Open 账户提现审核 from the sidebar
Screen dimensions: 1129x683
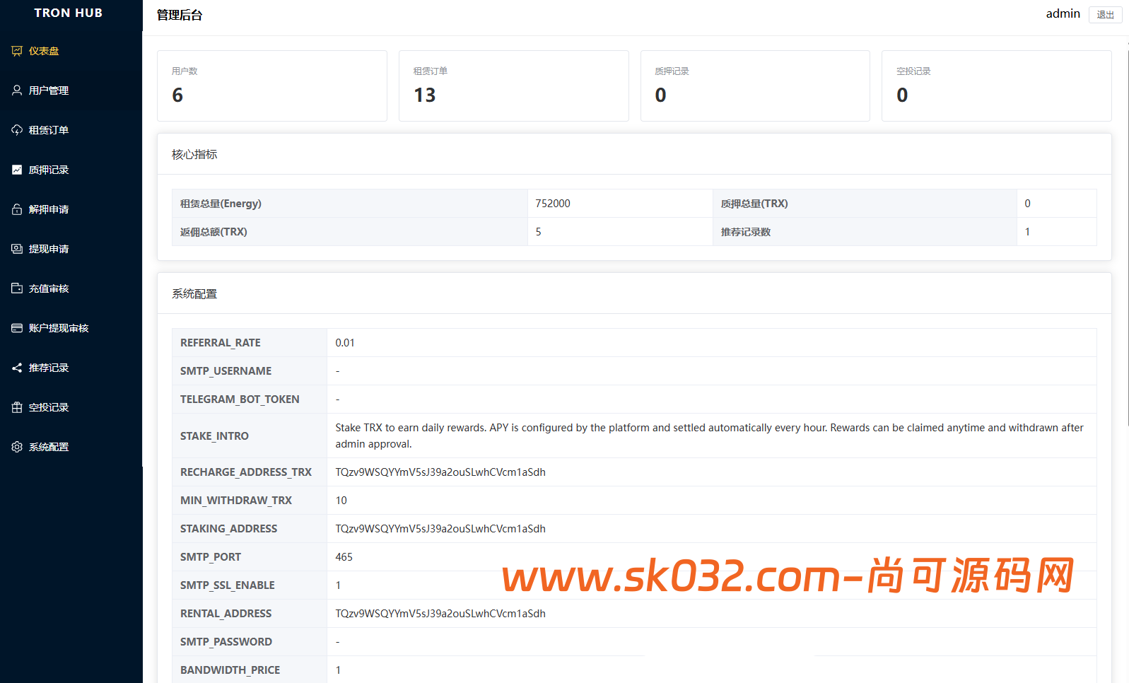(71, 328)
